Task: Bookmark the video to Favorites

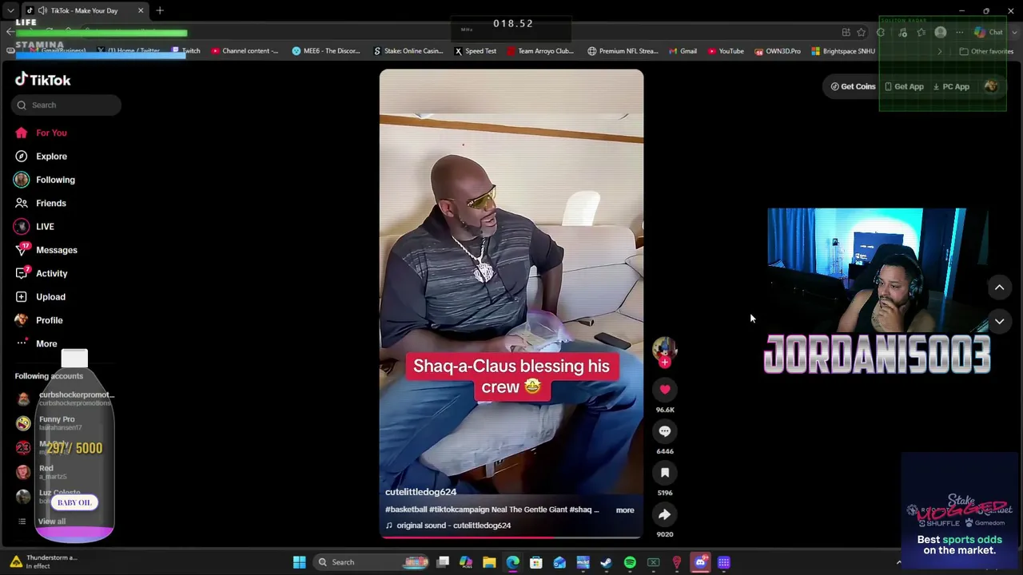Action: (665, 473)
